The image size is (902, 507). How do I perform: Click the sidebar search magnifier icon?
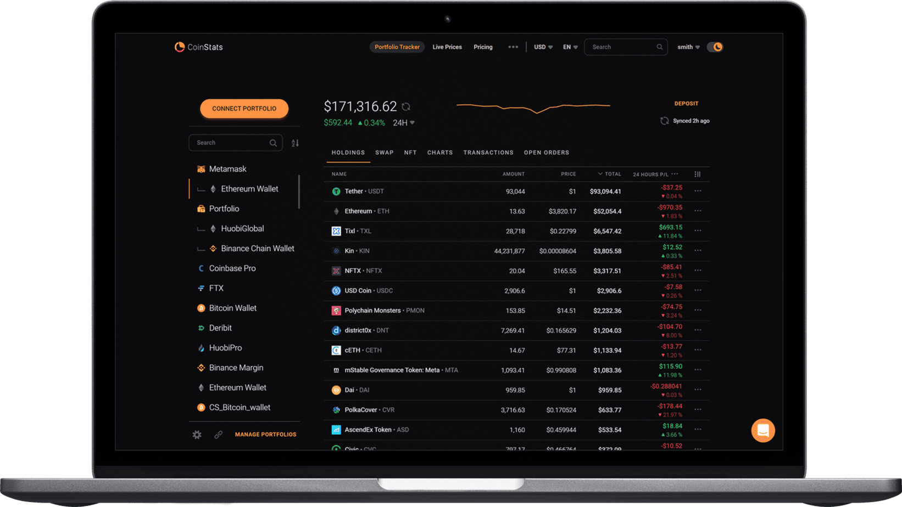tap(273, 143)
